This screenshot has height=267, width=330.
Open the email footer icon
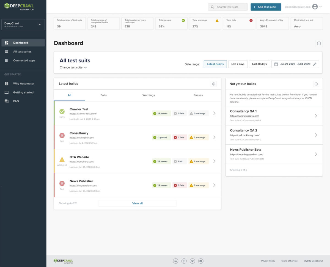(x=200, y=261)
